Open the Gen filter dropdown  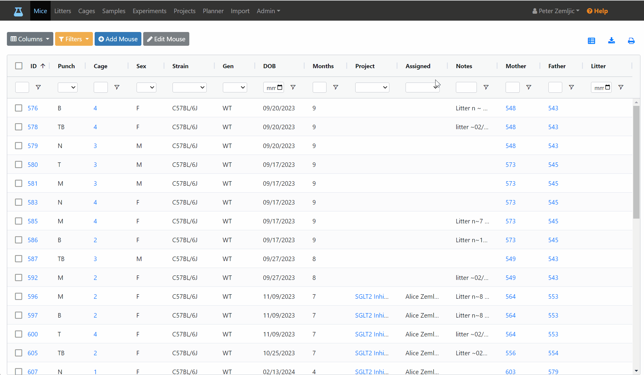235,87
